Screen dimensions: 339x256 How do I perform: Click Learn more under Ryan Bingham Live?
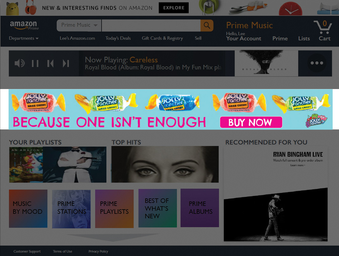click(x=298, y=165)
